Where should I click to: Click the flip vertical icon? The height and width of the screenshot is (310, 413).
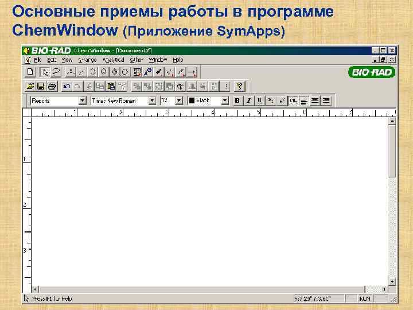[x=203, y=86]
